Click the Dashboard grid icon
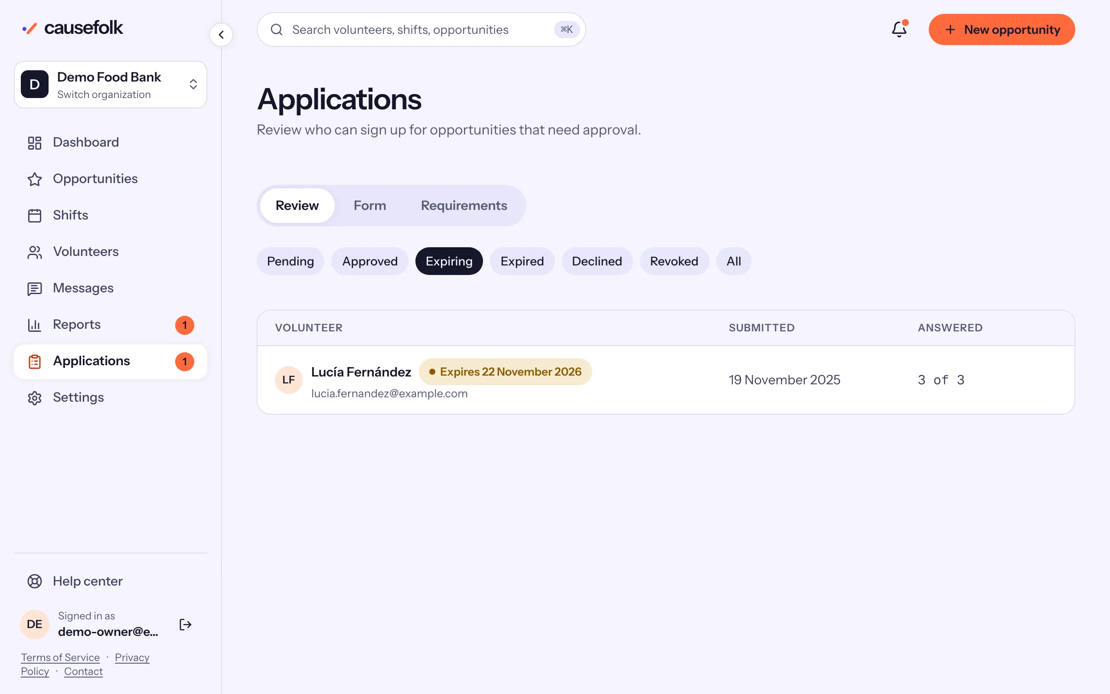The width and height of the screenshot is (1110, 694). point(34,143)
